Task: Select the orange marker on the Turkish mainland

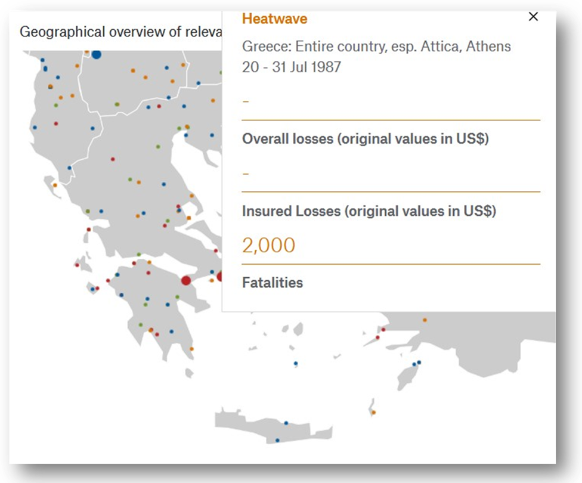Action: (x=425, y=320)
